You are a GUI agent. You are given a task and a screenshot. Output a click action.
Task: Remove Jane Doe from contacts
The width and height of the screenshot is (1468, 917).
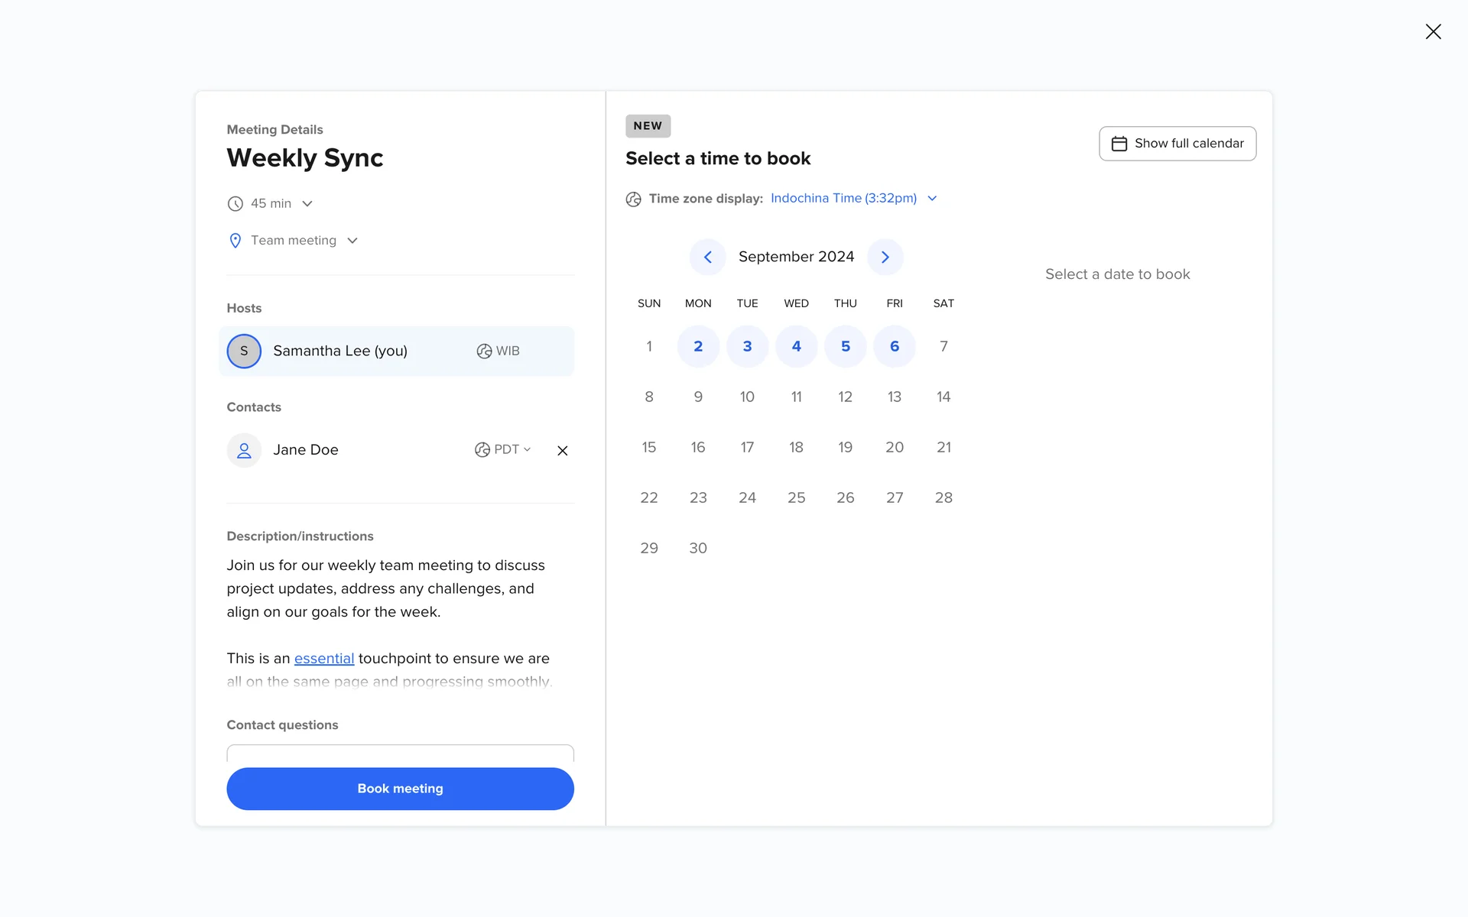tap(562, 451)
